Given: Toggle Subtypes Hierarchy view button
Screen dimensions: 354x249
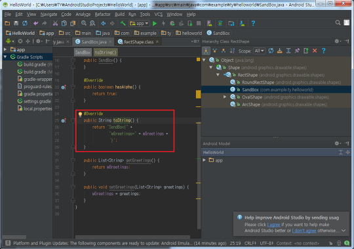Looking at the screenshot, I should (x=224, y=51).
